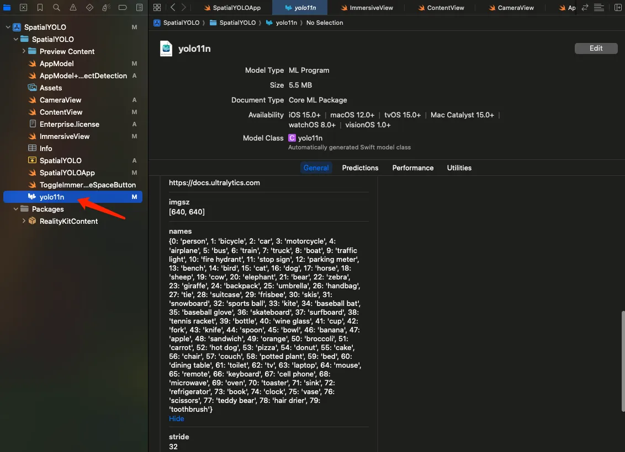Viewport: 625px width, 452px height.
Task: Click the related items grid icon
Action: [x=157, y=7]
